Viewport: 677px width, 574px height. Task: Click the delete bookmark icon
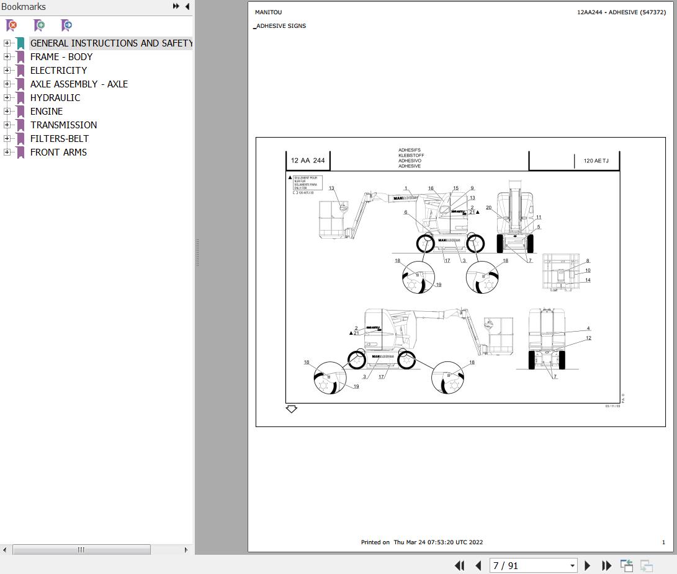(x=12, y=25)
